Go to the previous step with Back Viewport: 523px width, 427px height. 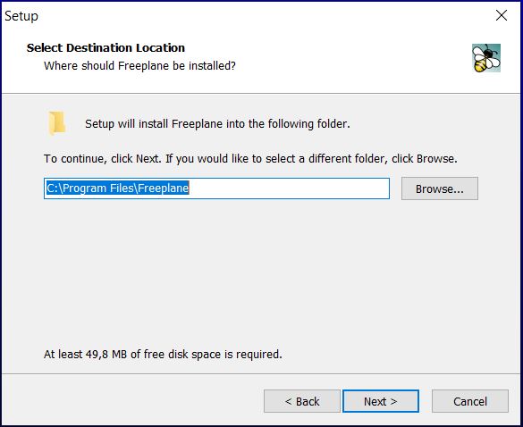tap(302, 401)
